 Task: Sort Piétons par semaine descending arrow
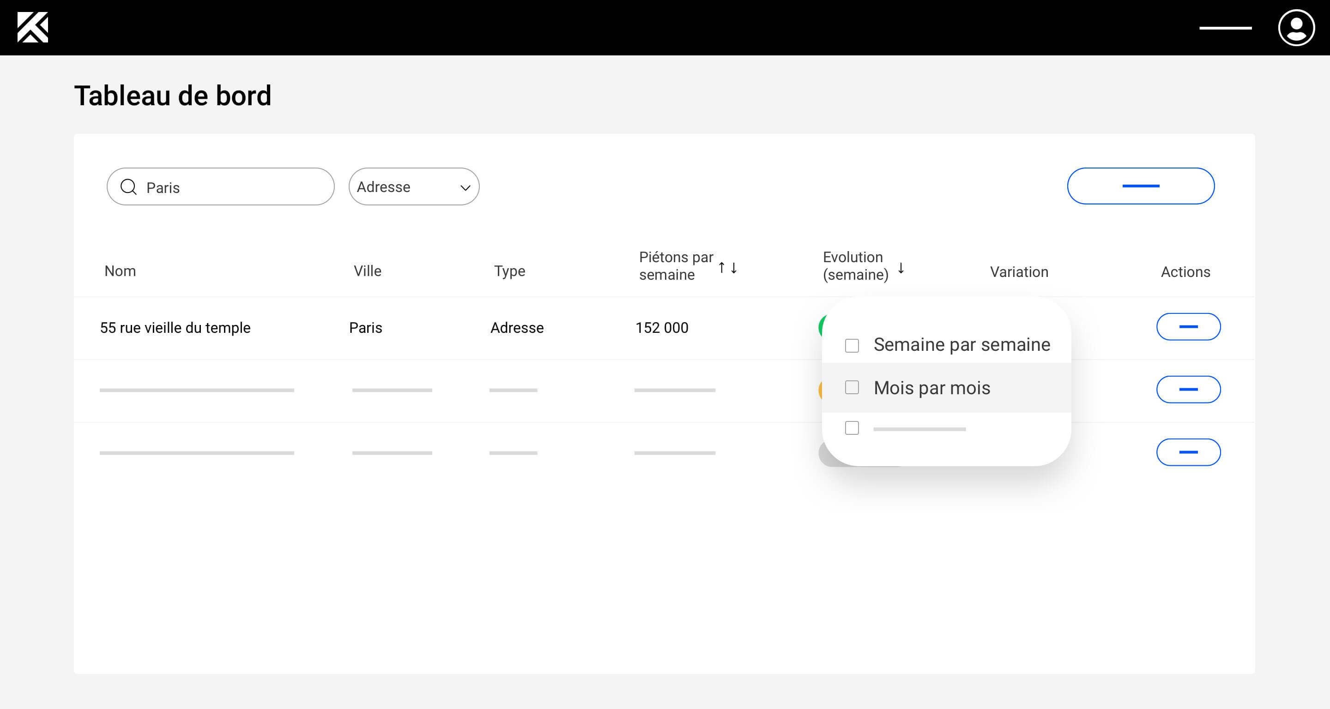pyautogui.click(x=734, y=267)
